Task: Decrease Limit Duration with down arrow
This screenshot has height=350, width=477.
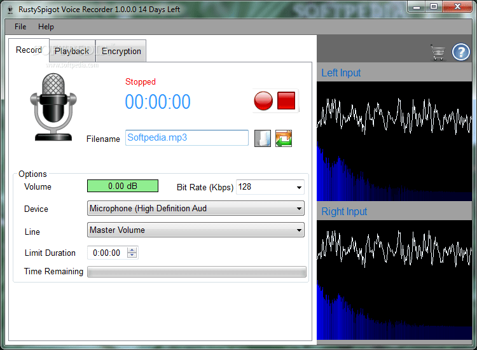Action: tap(132, 255)
